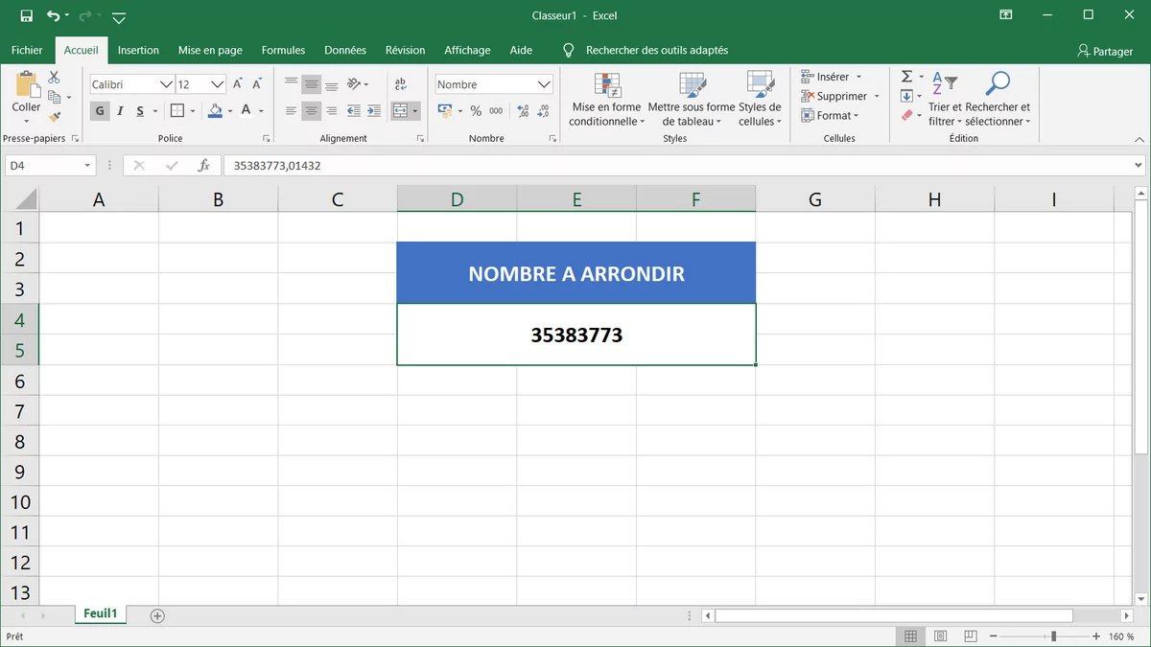1151x647 pixels.
Task: Click the decrease indent icon
Action: [x=353, y=111]
